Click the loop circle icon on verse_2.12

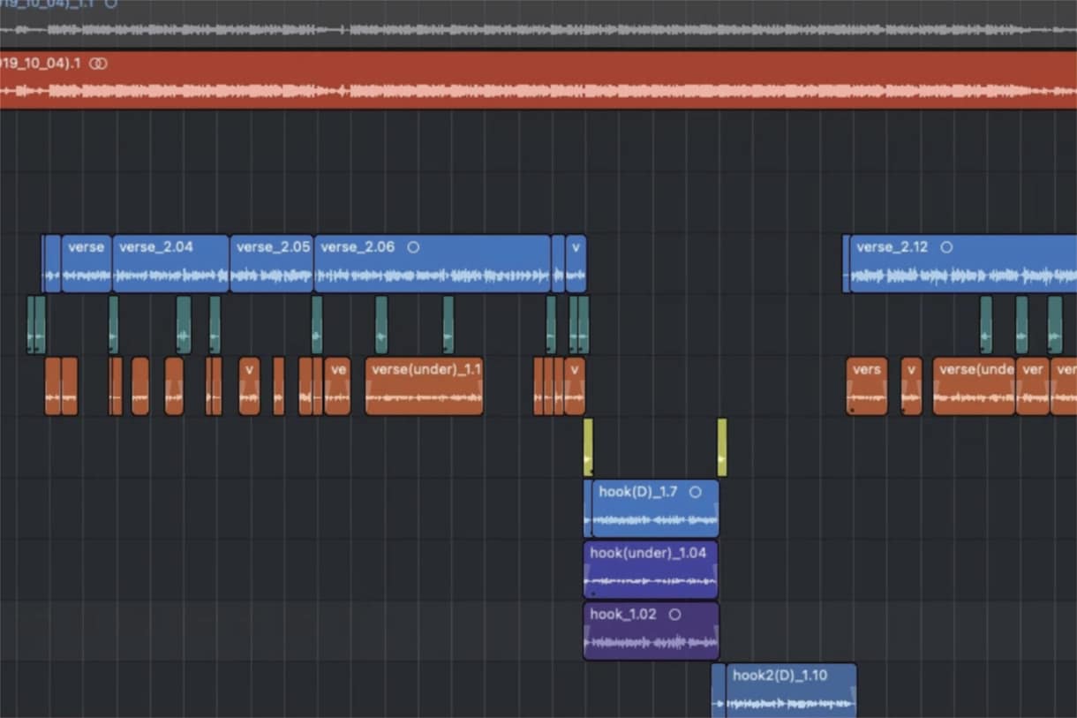tap(946, 247)
